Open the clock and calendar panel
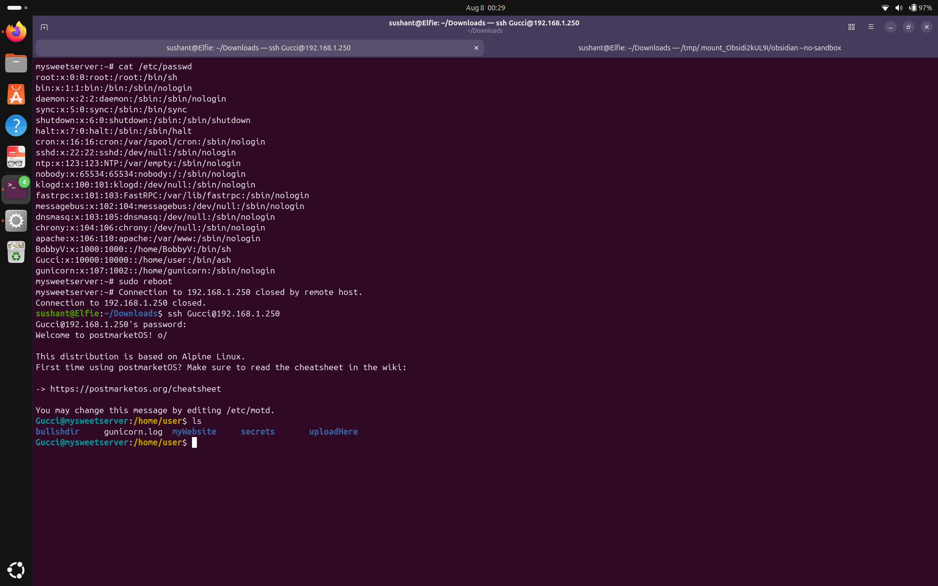Screen dimensions: 938x586 485,8
